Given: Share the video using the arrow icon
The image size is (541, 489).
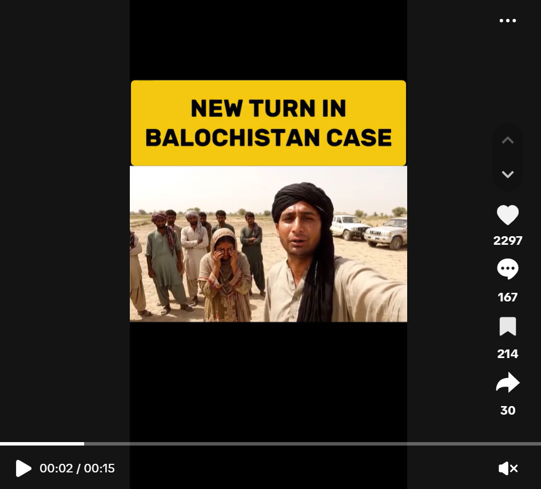Looking at the screenshot, I should tap(507, 383).
